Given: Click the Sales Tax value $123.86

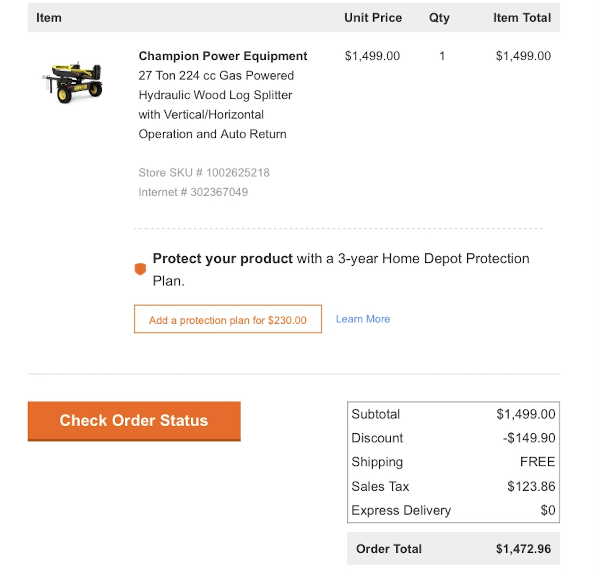Looking at the screenshot, I should coord(531,486).
